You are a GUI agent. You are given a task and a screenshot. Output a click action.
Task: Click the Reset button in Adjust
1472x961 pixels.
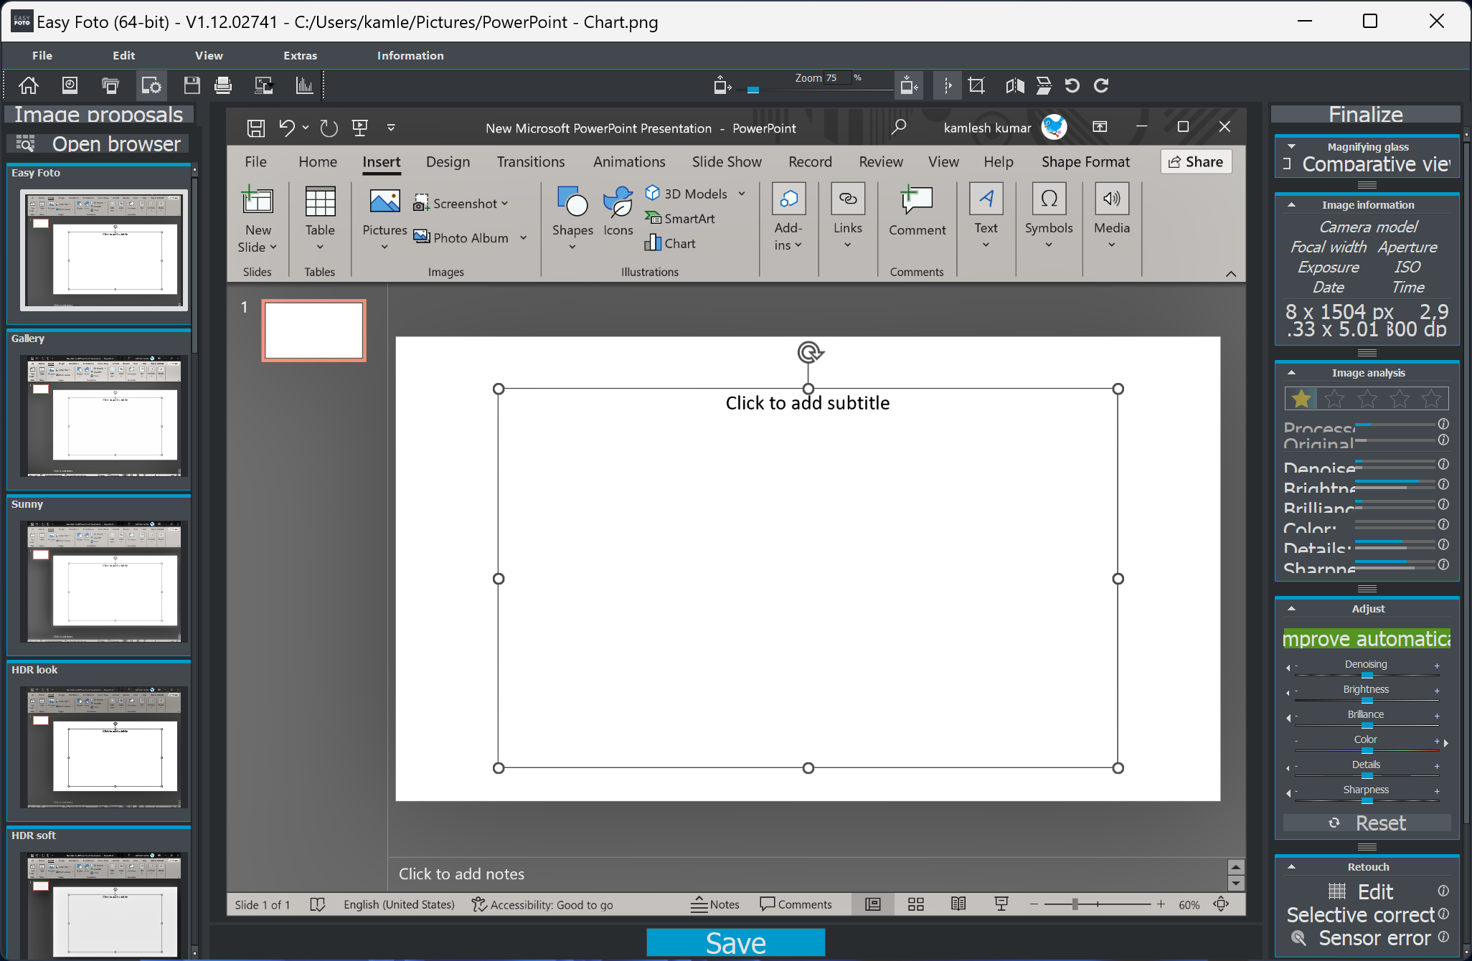click(x=1367, y=823)
